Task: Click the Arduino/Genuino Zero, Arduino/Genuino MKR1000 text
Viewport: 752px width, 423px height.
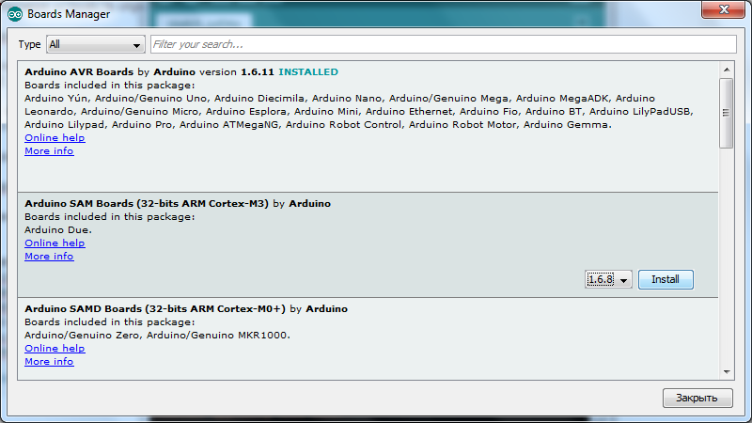Action: (x=157, y=336)
